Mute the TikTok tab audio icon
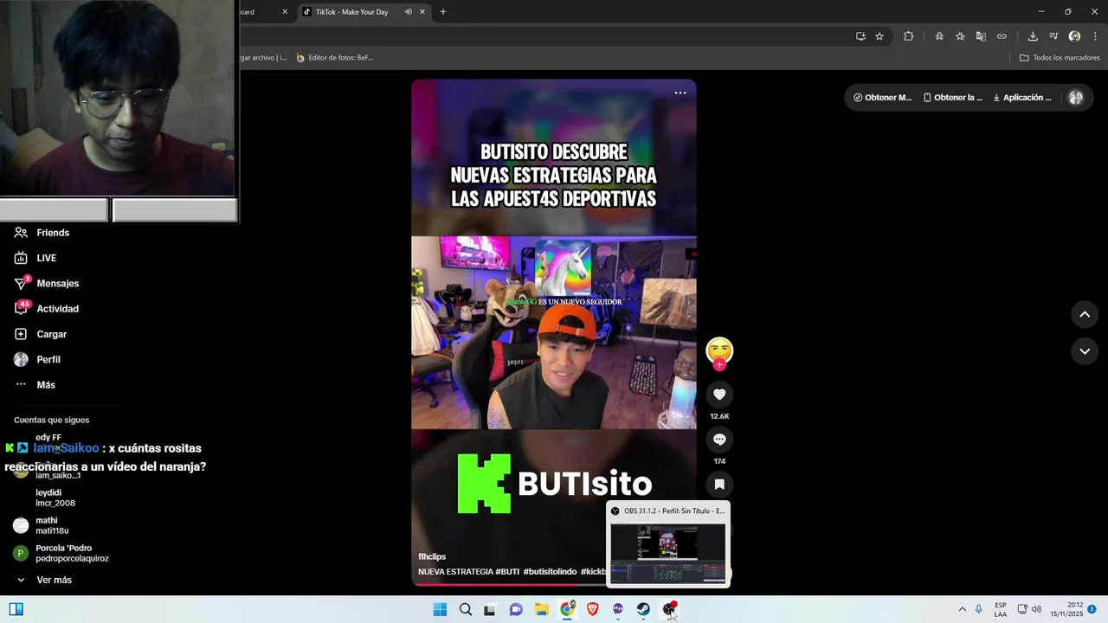 (x=408, y=12)
